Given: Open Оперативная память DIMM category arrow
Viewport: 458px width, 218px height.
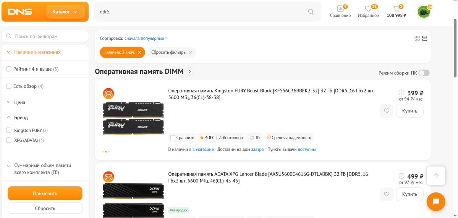Looking at the screenshot, I should (189, 71).
